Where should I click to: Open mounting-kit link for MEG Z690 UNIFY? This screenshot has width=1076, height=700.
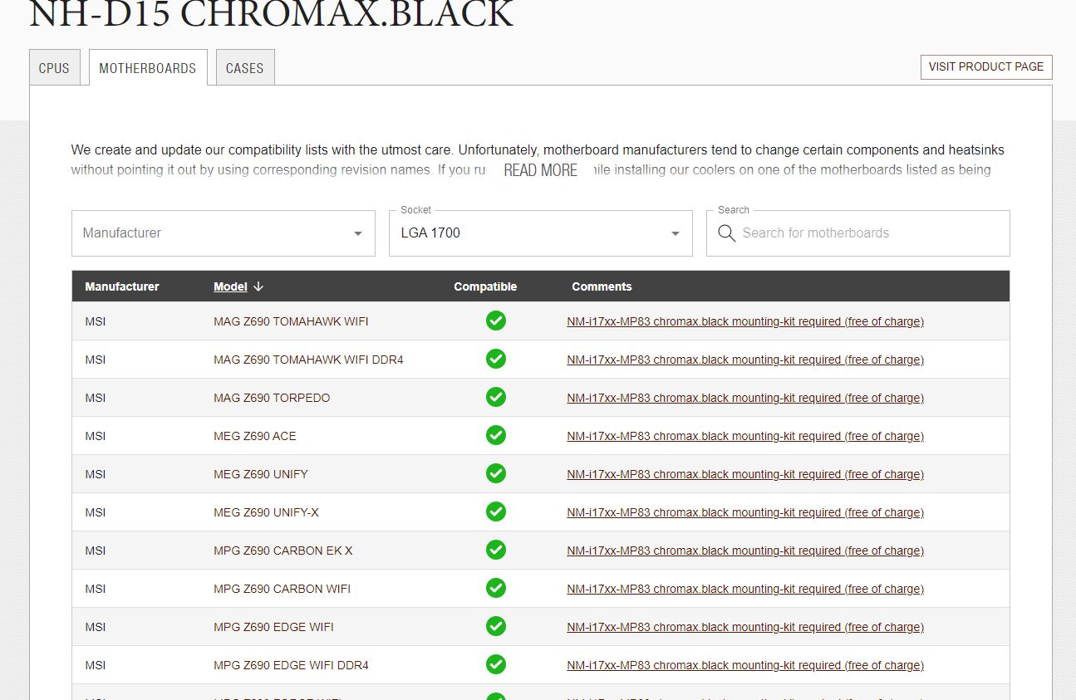point(745,474)
